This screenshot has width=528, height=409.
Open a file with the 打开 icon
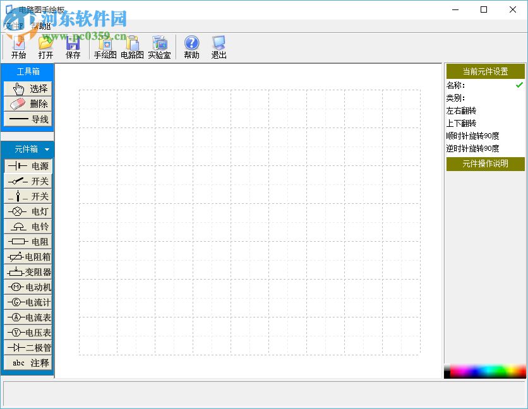coord(45,47)
